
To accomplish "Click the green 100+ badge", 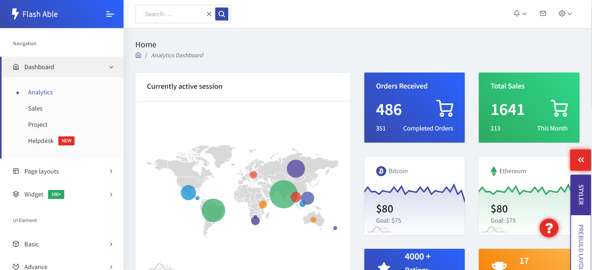I will [x=56, y=194].
